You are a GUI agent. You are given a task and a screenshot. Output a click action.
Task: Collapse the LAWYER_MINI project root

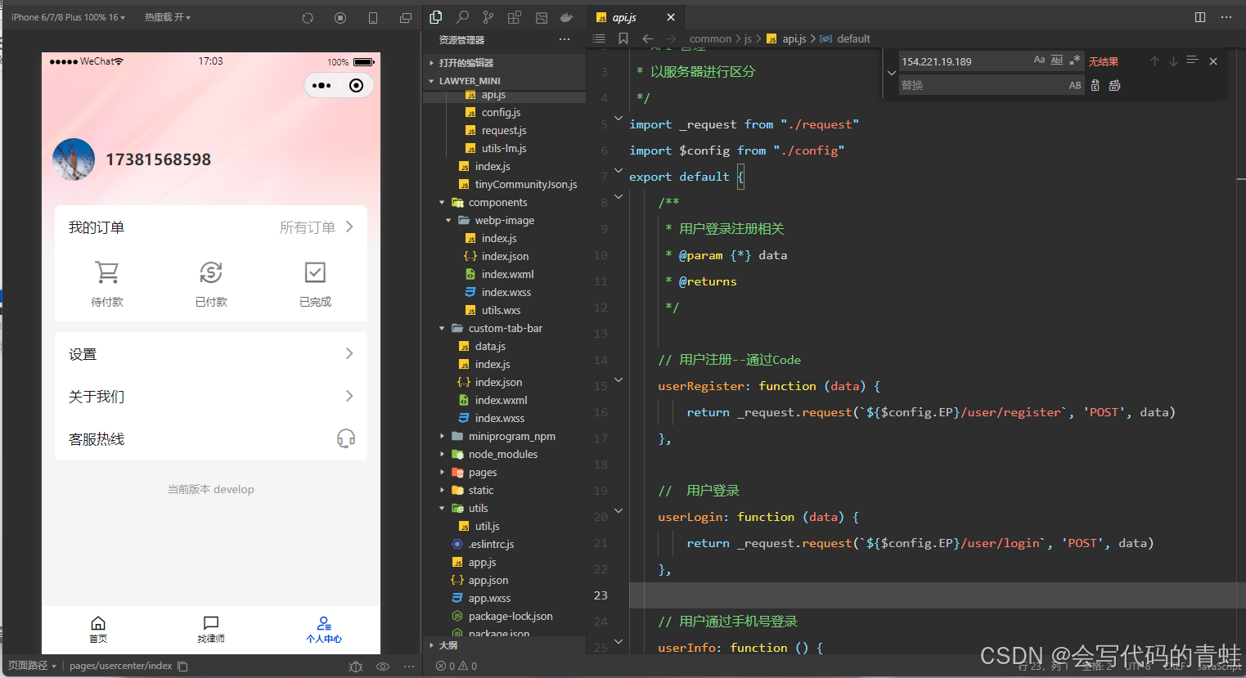(x=504, y=81)
